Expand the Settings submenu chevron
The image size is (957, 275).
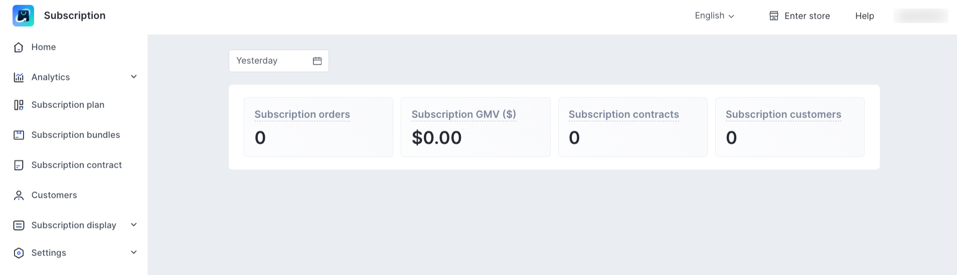click(x=134, y=252)
